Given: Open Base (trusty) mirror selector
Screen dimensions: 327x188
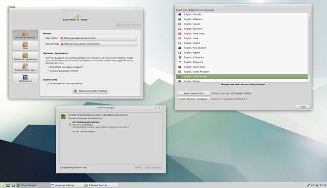Looking at the screenshot, I should coord(99,44).
